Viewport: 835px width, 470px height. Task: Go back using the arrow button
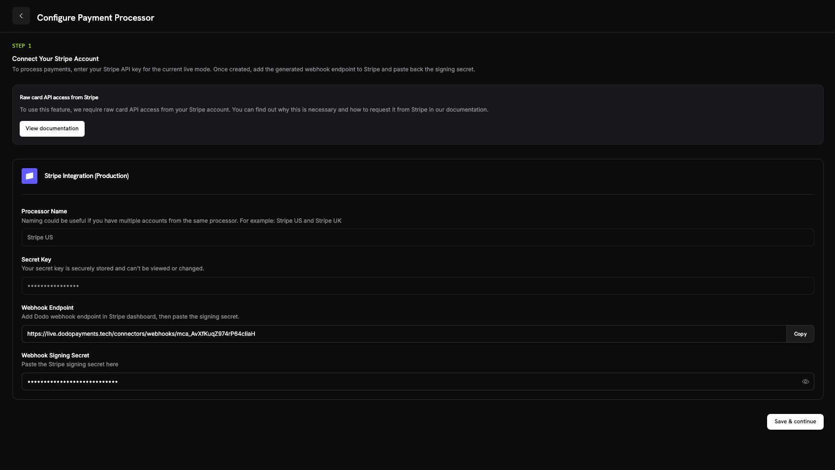coord(21,16)
